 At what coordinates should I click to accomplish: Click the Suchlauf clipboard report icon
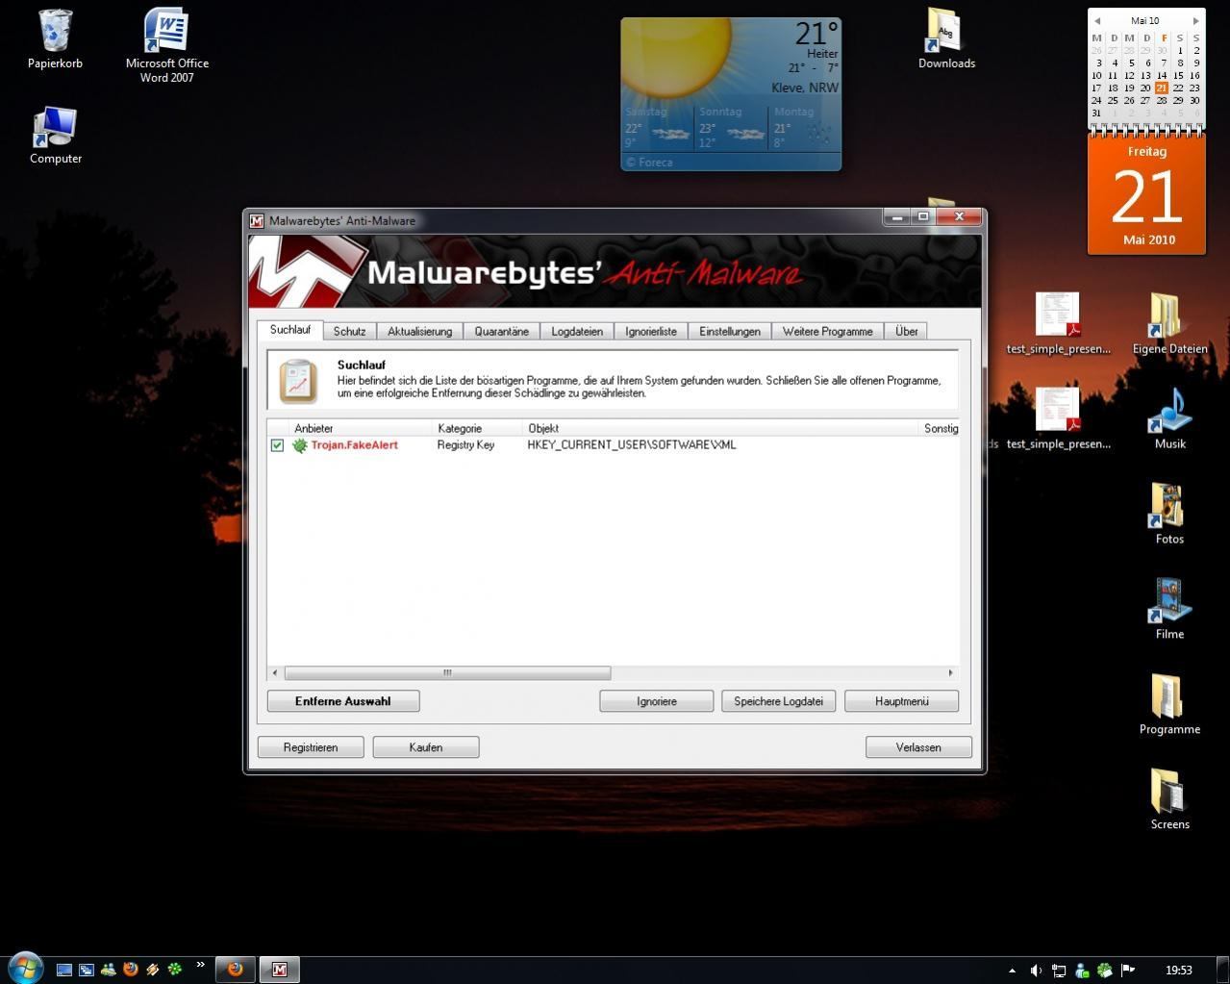tap(298, 381)
